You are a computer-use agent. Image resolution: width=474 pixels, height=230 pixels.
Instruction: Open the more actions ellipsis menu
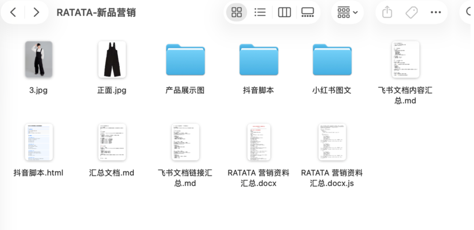coord(436,12)
